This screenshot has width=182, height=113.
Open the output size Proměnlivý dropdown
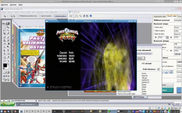[x=178, y=48]
